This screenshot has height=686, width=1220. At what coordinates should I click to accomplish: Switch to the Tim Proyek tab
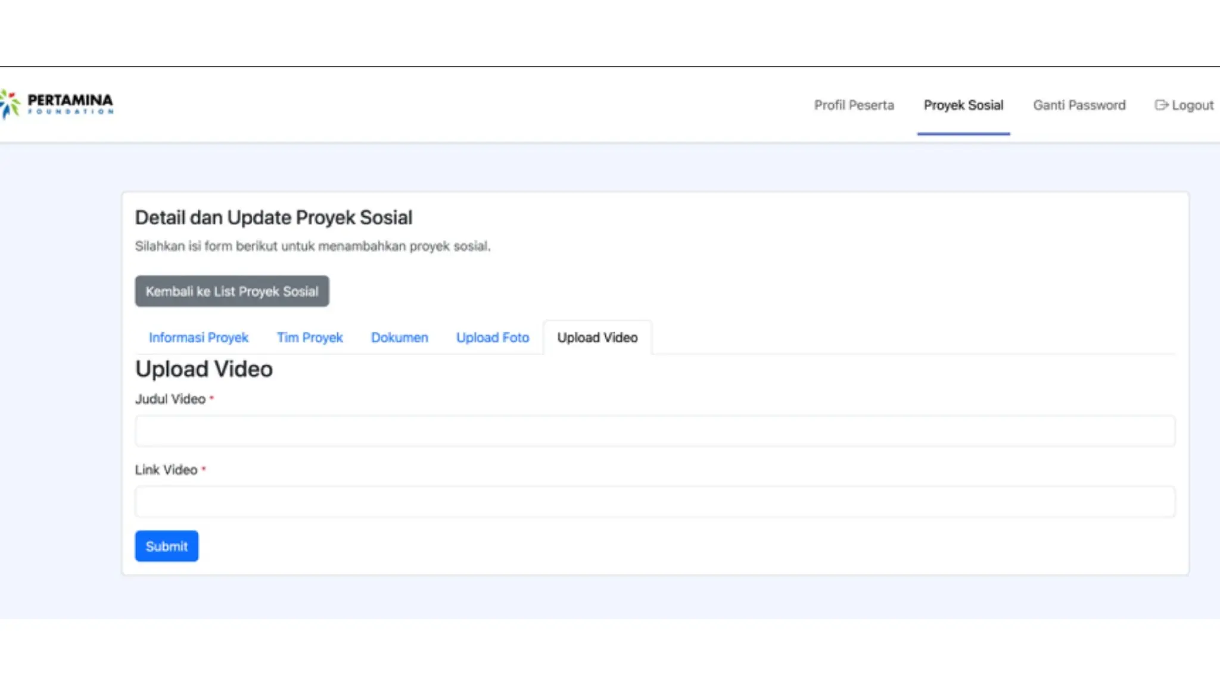pyautogui.click(x=309, y=338)
